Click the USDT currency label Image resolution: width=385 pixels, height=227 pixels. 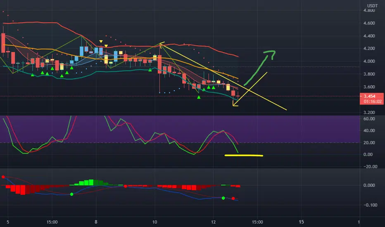(372, 6)
